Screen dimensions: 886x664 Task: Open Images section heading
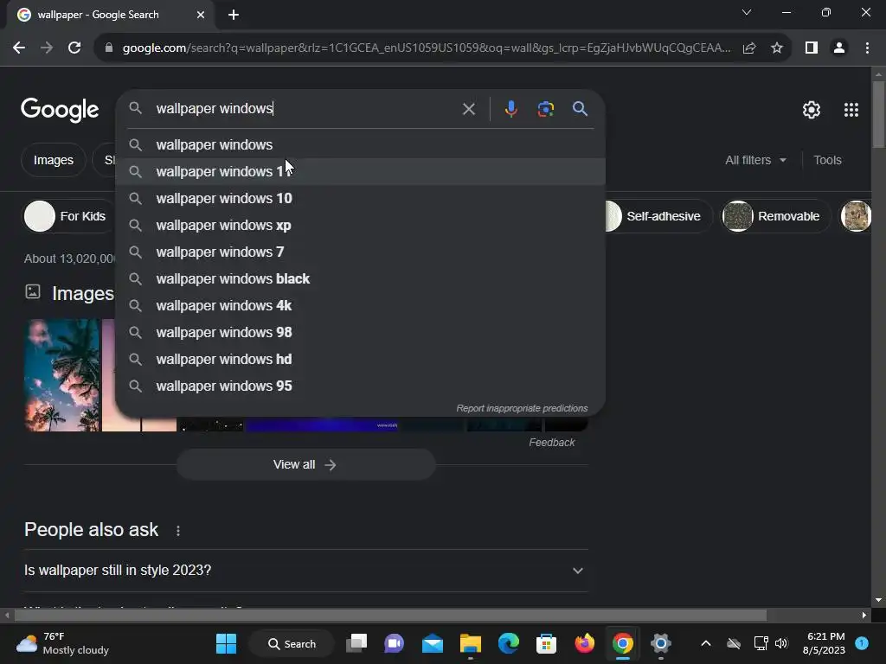click(83, 294)
